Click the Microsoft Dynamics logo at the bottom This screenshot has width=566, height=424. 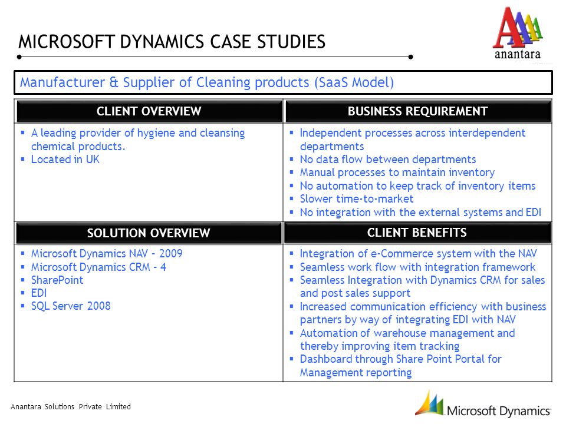483,404
